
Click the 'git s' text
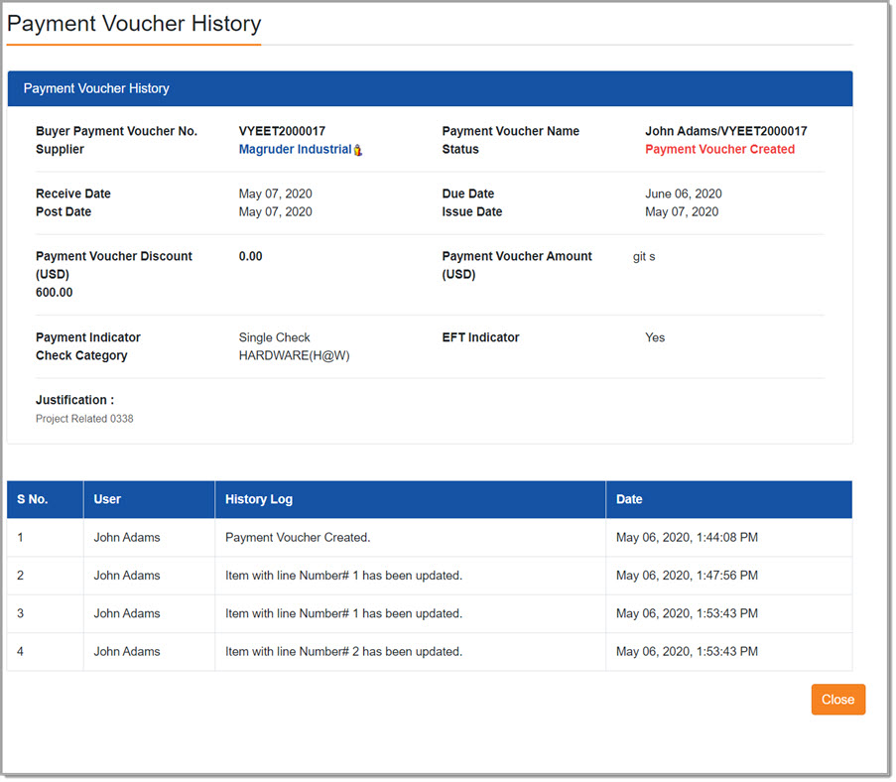tap(643, 256)
